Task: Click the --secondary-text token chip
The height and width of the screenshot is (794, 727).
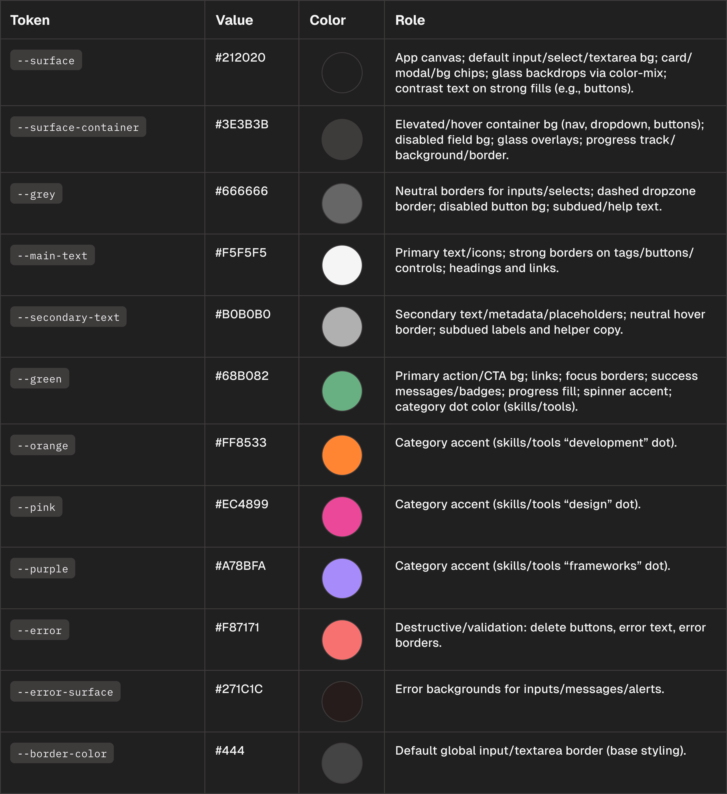Action: pos(68,317)
